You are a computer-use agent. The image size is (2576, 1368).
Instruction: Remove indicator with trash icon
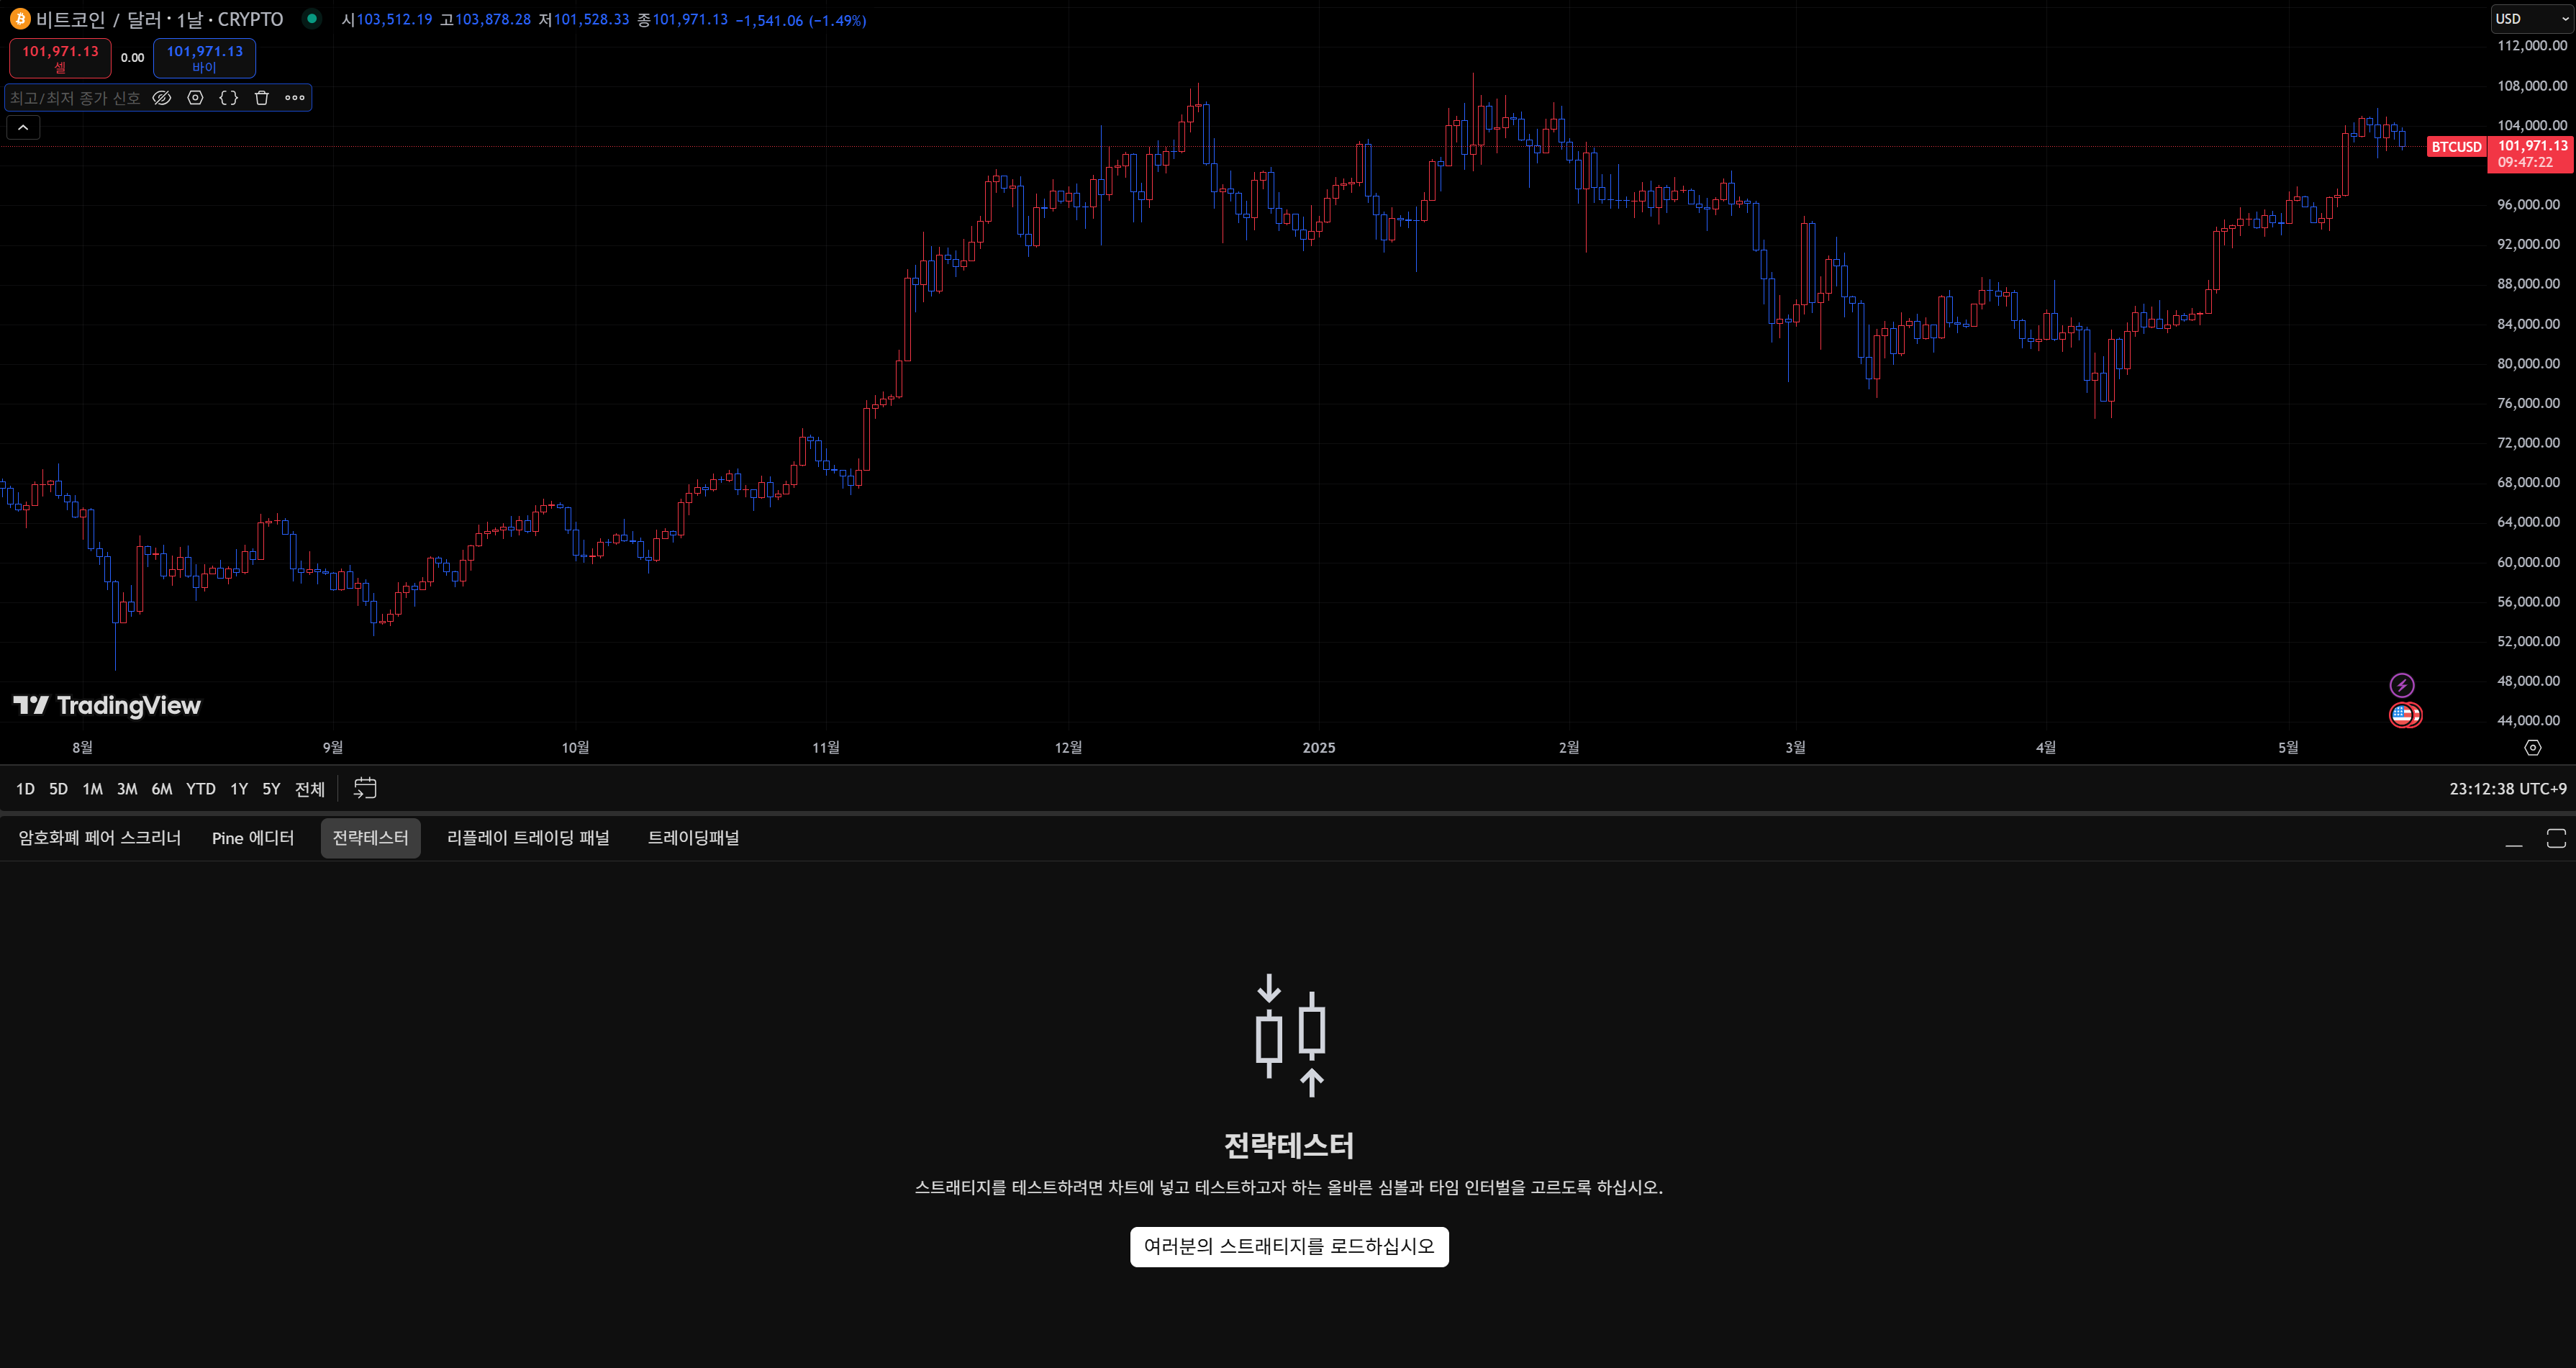[x=262, y=98]
